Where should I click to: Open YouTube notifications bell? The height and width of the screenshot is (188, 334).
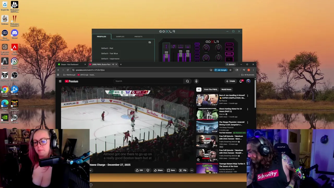point(241,81)
